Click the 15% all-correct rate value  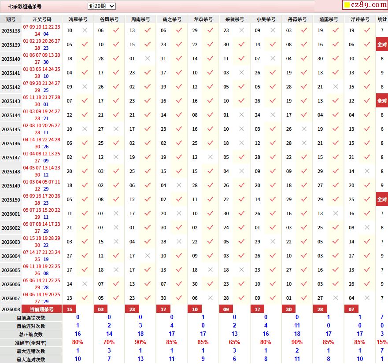[x=382, y=342]
